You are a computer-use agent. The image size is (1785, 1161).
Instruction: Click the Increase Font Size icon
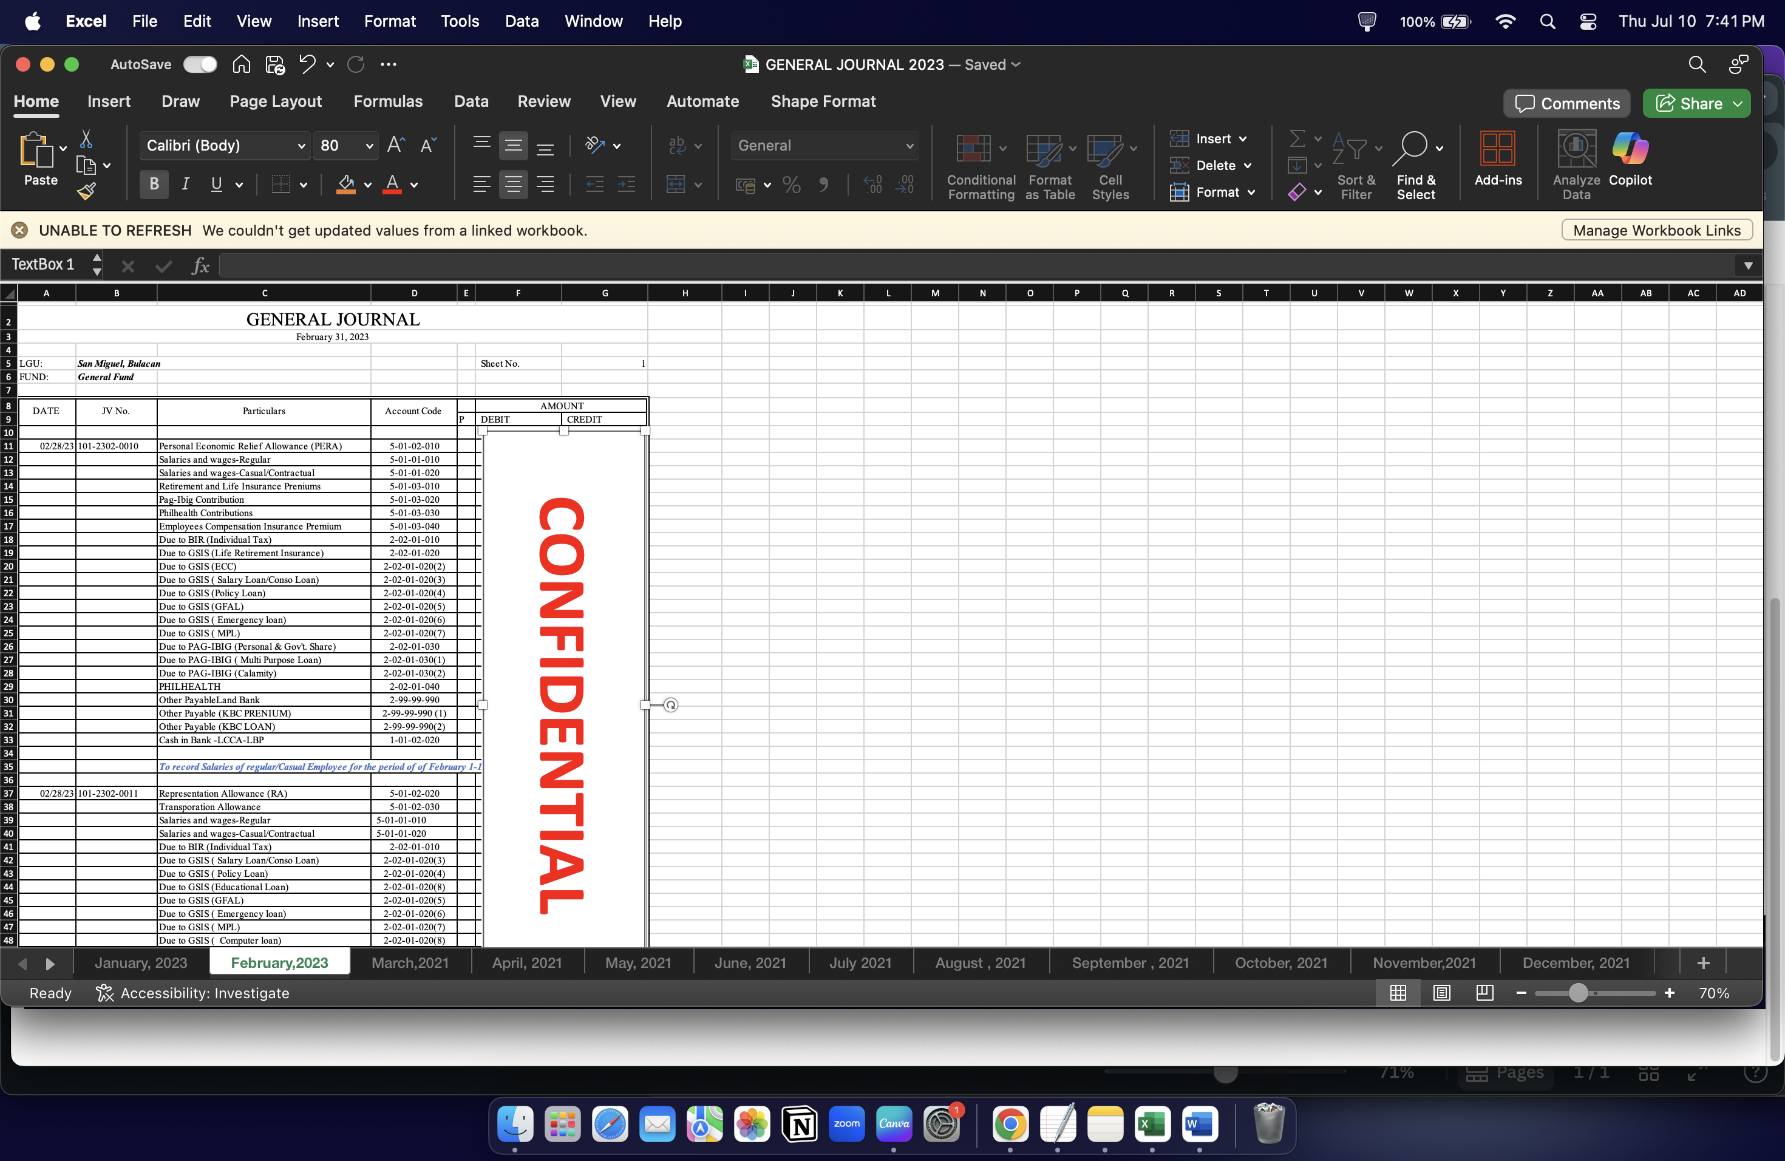(396, 145)
